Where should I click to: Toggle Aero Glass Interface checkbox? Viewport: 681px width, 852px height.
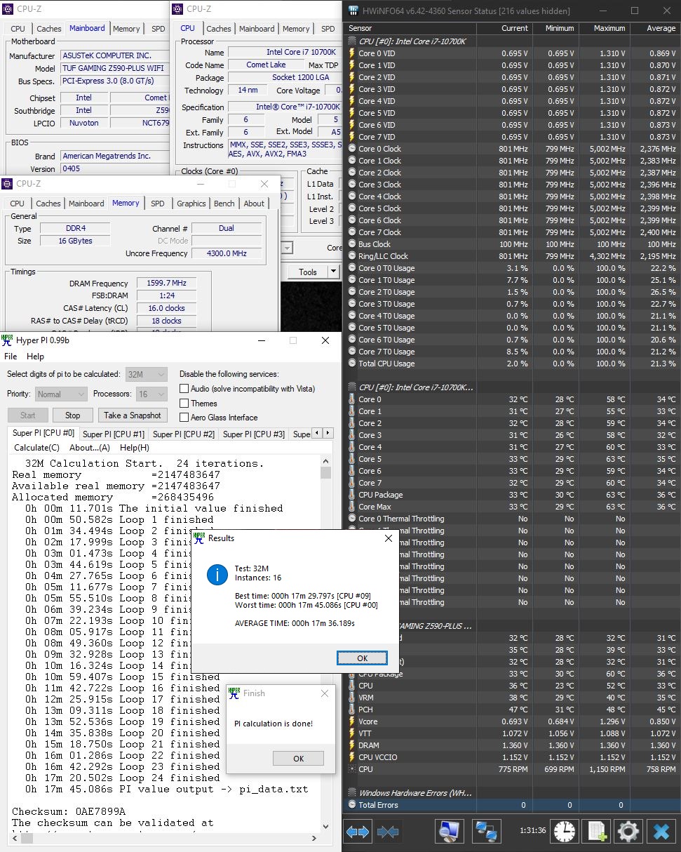pyautogui.click(x=184, y=417)
